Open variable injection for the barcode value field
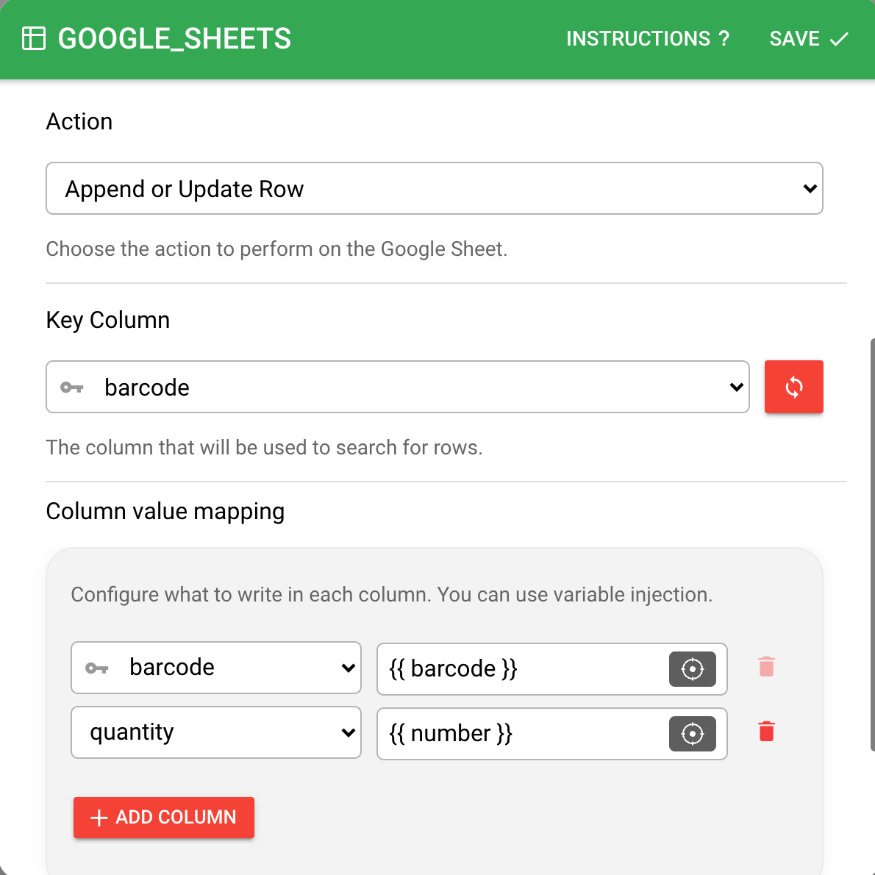The height and width of the screenshot is (875, 875). pos(692,669)
